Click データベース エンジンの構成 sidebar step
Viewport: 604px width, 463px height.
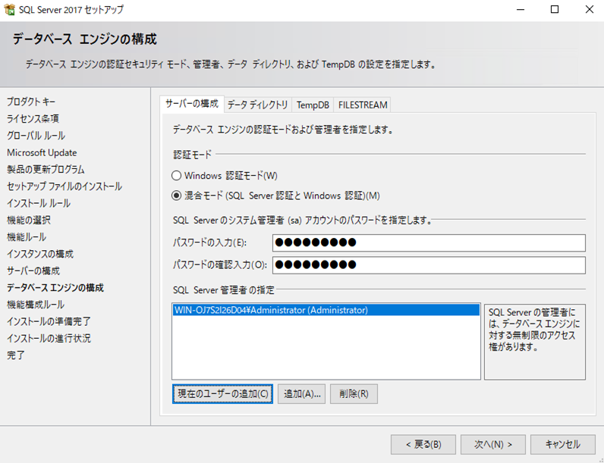click(x=55, y=288)
